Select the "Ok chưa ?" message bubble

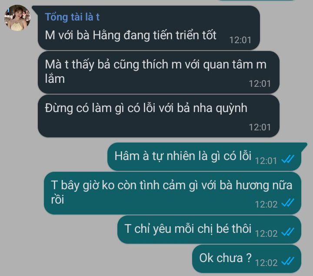click(246, 259)
